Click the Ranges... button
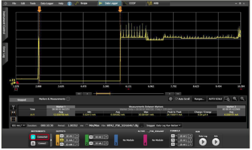Viewport: 252px width, 150px height. pyautogui.click(x=199, y=99)
